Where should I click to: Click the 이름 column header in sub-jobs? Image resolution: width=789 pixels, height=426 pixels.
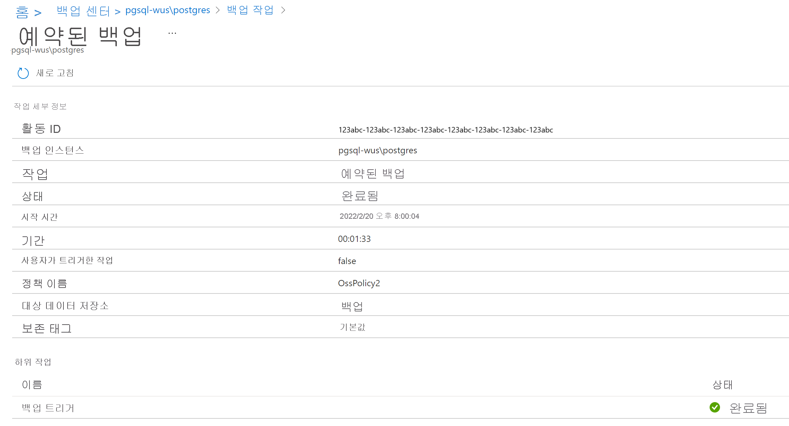32,384
